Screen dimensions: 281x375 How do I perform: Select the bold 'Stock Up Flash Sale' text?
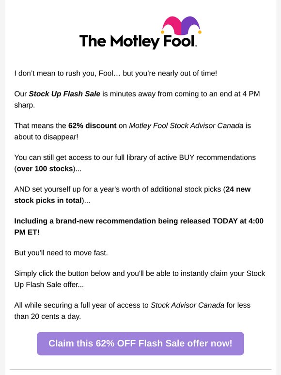64,94
